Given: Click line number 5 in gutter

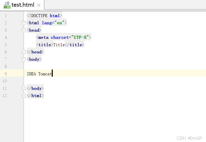Looking at the screenshot, I should (6, 45).
